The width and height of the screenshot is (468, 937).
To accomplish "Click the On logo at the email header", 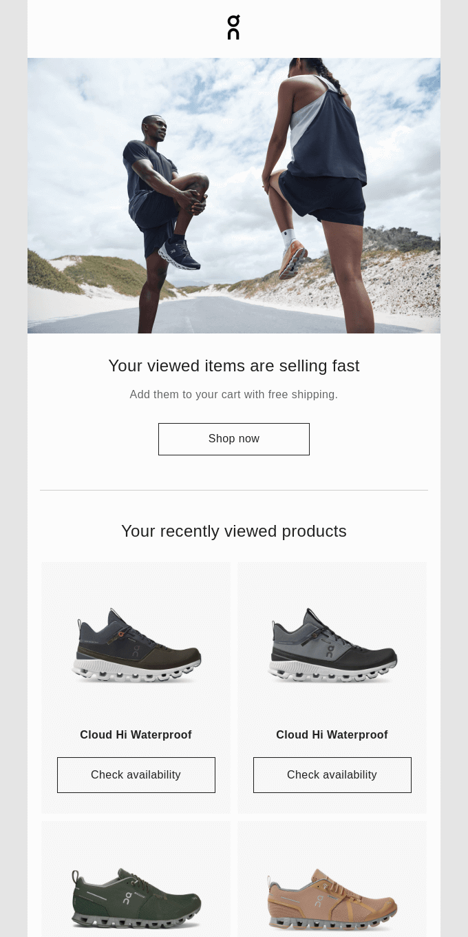I will 233,28.
